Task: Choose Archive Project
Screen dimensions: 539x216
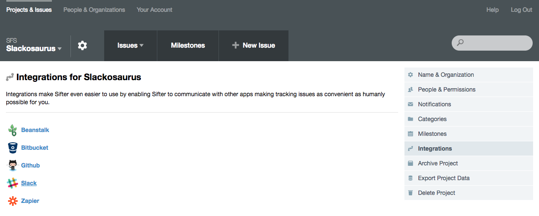Action: click(469, 163)
